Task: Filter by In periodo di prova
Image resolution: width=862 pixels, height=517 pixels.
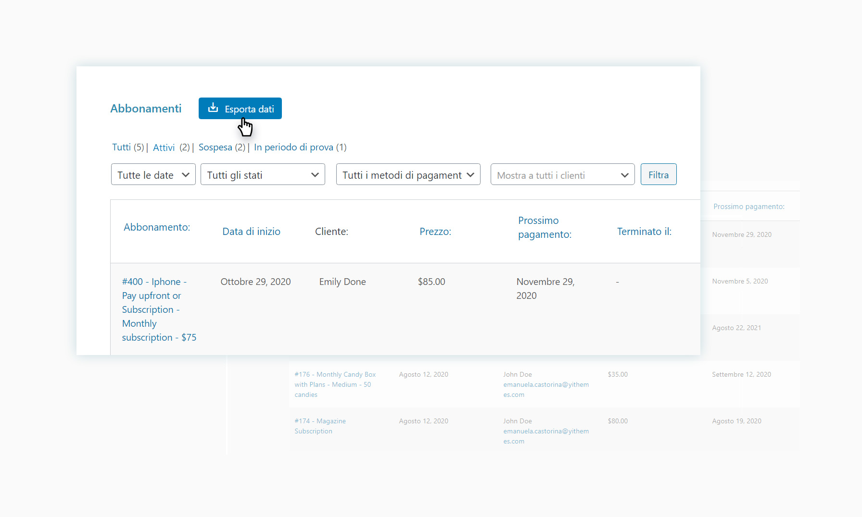Action: 293,148
